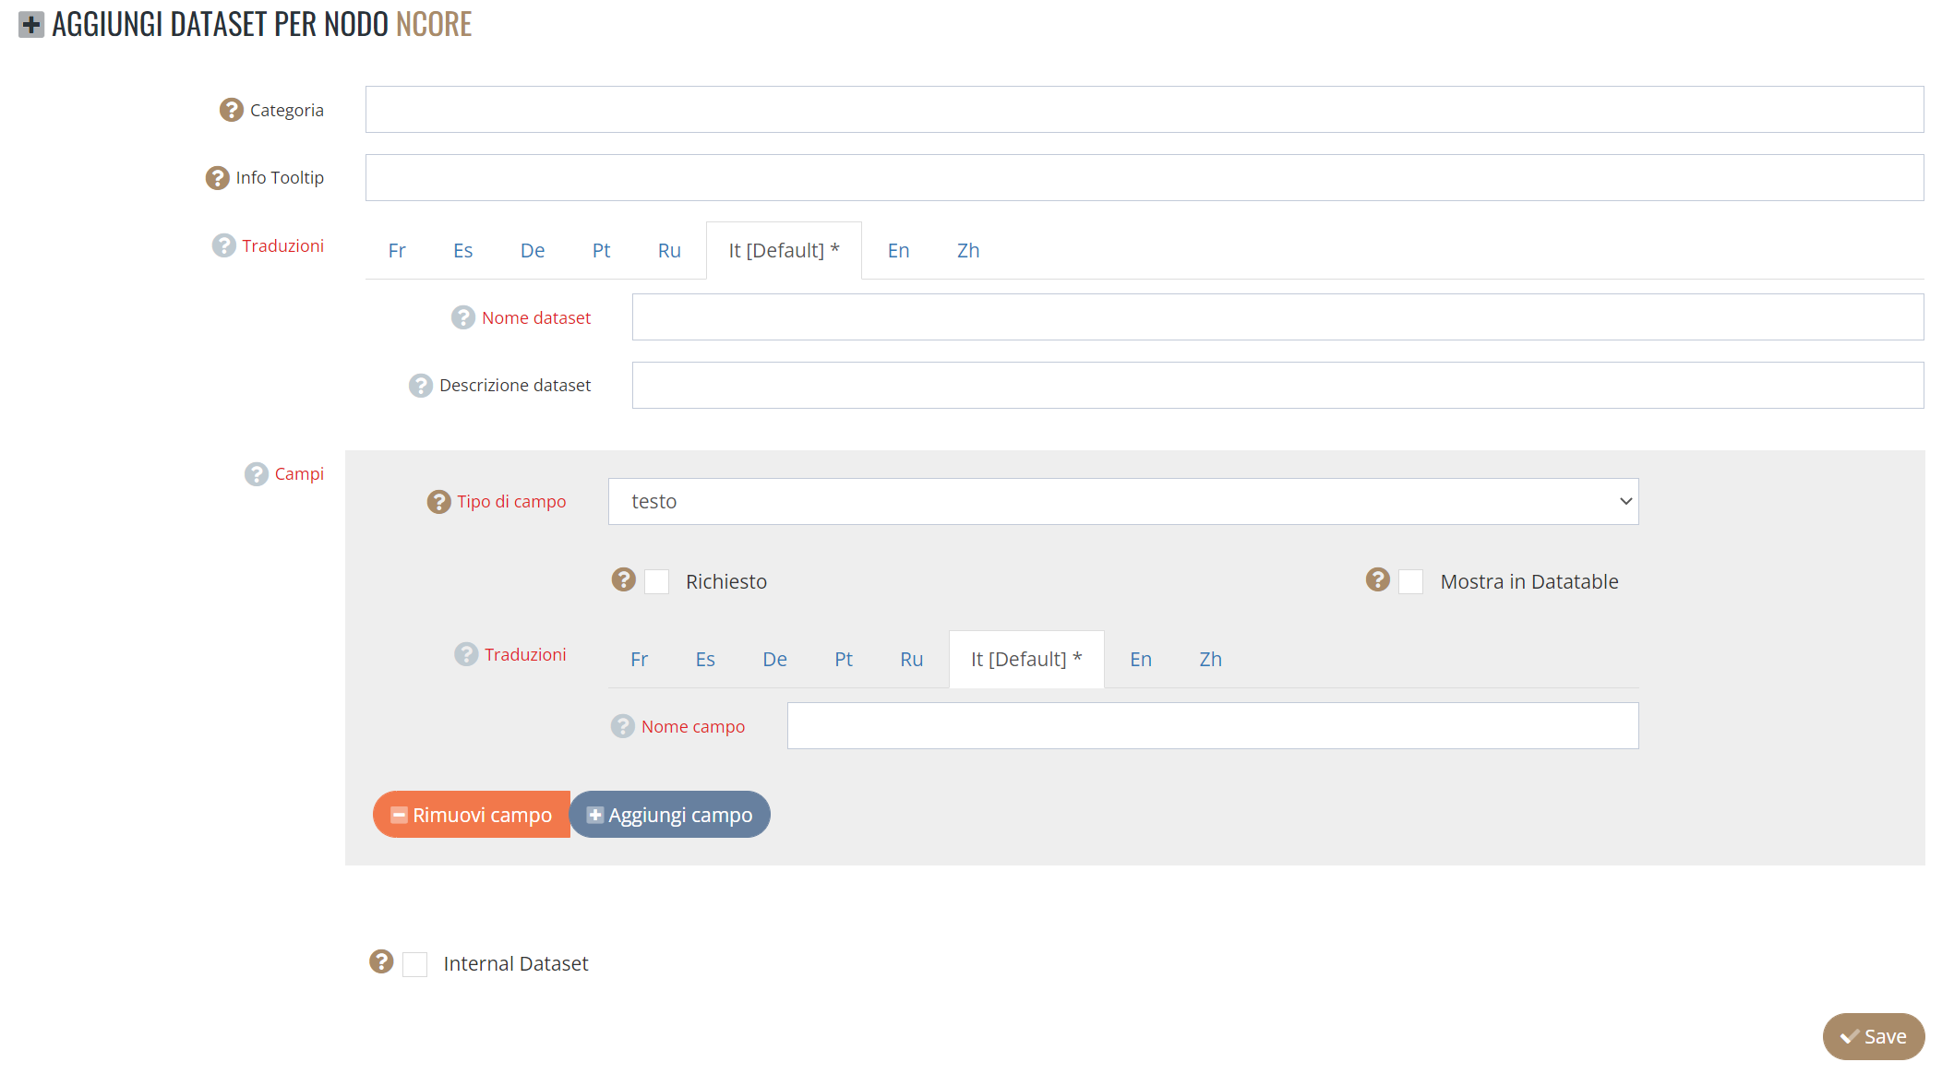Click the NCORE node name in the title
Screen dimensions: 1942x1074
coord(434,25)
